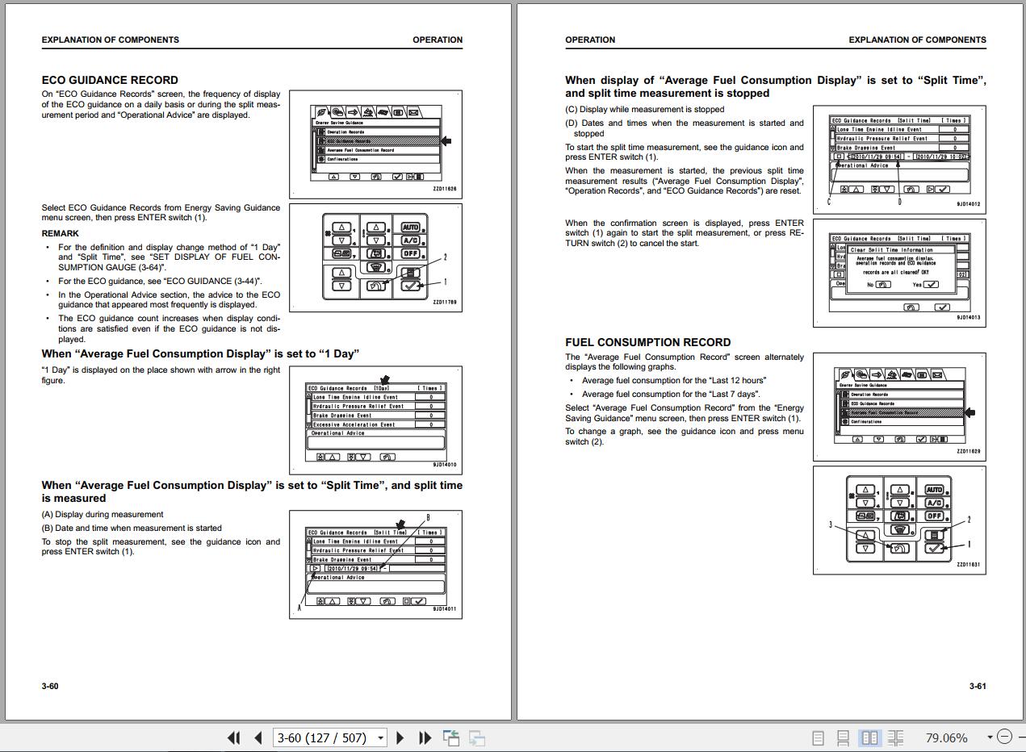Image resolution: width=1026 pixels, height=752 pixels.
Task: Click the '(C) Display while measurement is stopped' line
Action: click(645, 109)
